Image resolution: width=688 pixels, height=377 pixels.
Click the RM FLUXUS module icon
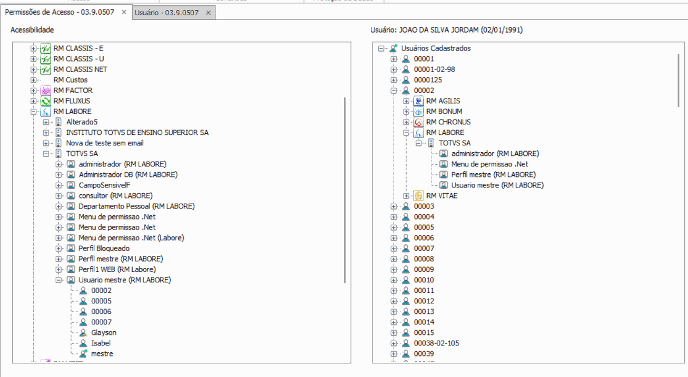(x=46, y=101)
